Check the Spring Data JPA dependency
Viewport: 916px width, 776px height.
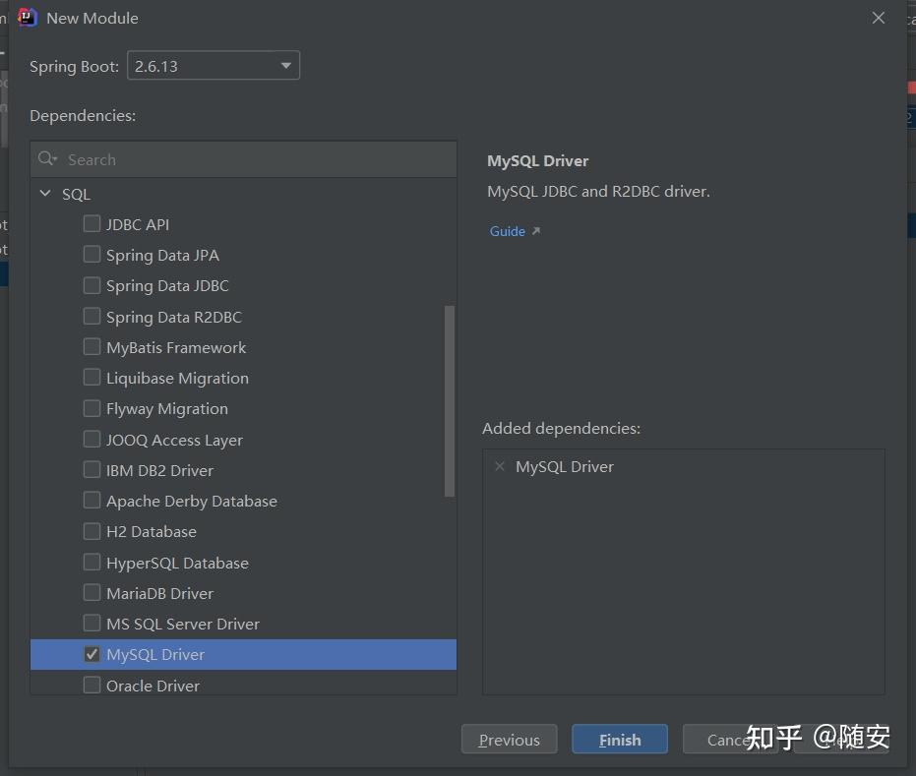click(92, 255)
